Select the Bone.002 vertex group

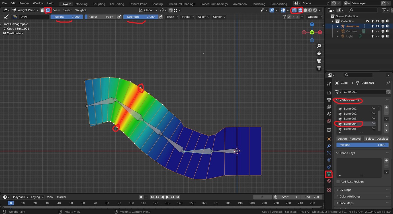pos(351,114)
